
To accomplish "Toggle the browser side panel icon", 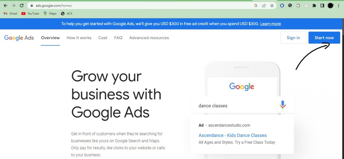I will point(322,6).
